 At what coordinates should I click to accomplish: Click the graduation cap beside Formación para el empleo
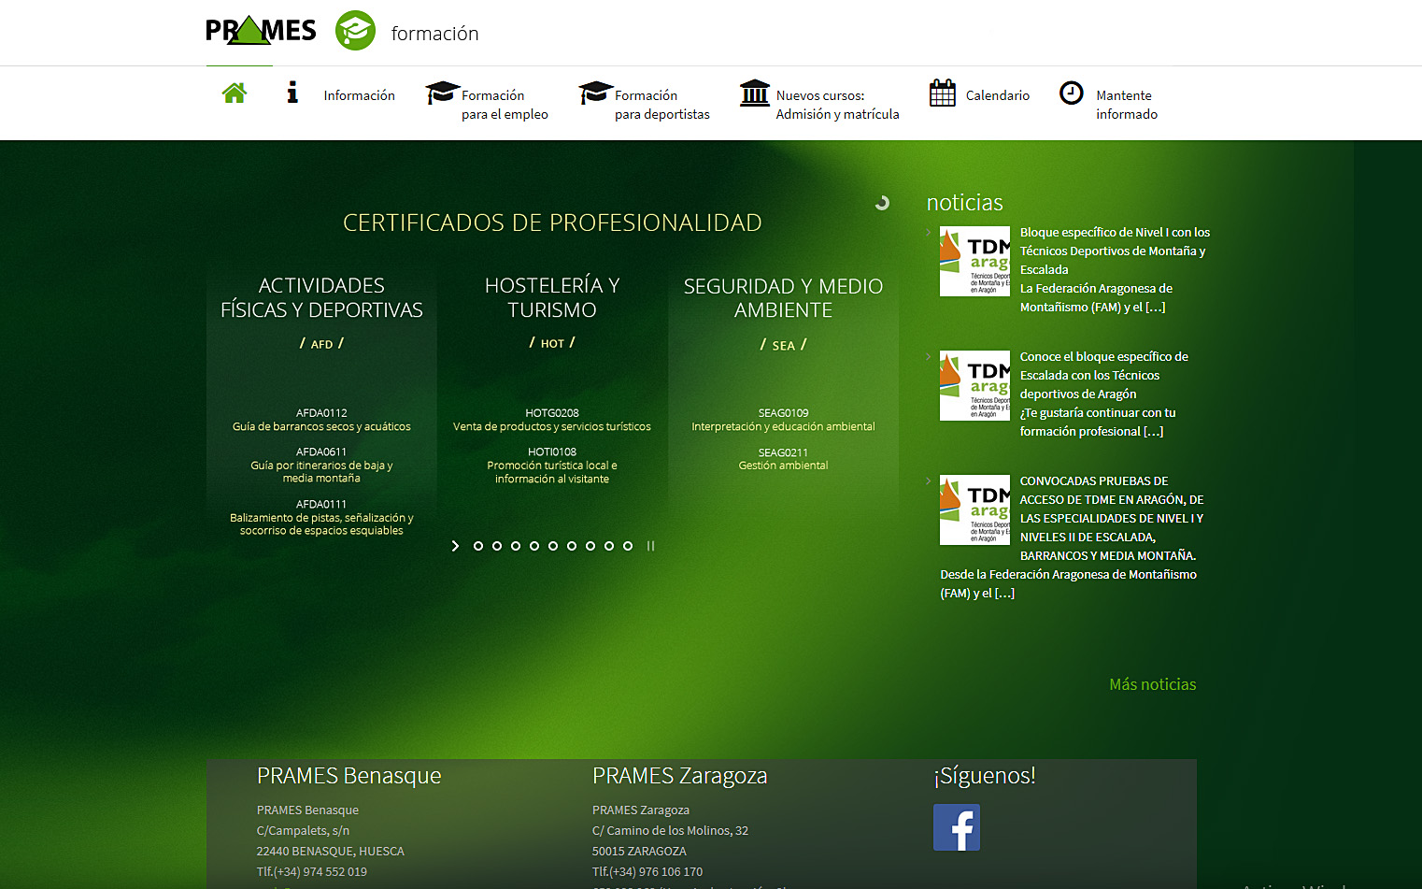pos(443,93)
